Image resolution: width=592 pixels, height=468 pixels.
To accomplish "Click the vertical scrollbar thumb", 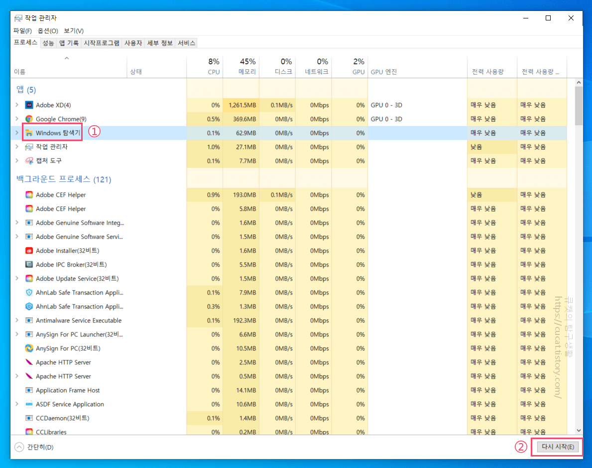I will click(579, 106).
